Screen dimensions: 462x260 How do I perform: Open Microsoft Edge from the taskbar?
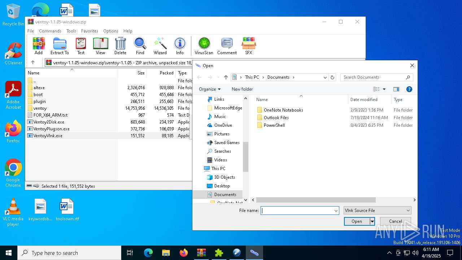pos(148,253)
